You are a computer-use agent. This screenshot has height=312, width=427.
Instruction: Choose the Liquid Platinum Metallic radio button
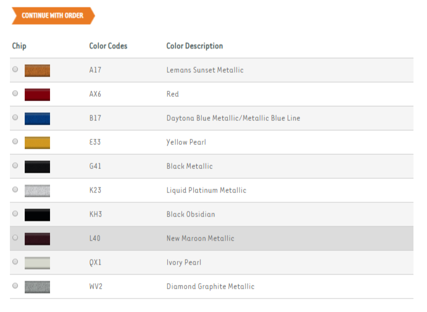click(15, 190)
